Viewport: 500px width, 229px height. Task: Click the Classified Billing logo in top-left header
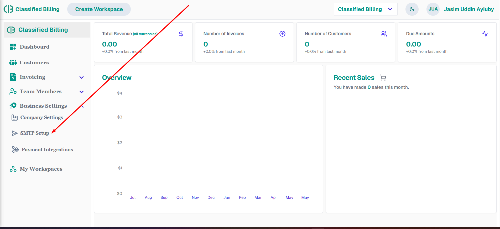[32, 9]
